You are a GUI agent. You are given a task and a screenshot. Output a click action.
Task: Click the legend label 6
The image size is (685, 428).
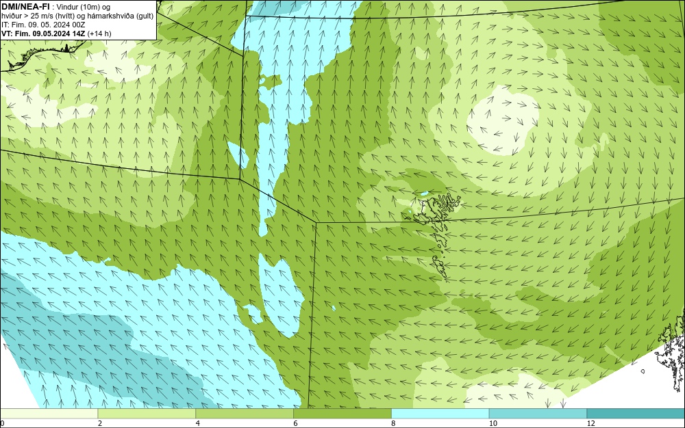[x=295, y=423]
